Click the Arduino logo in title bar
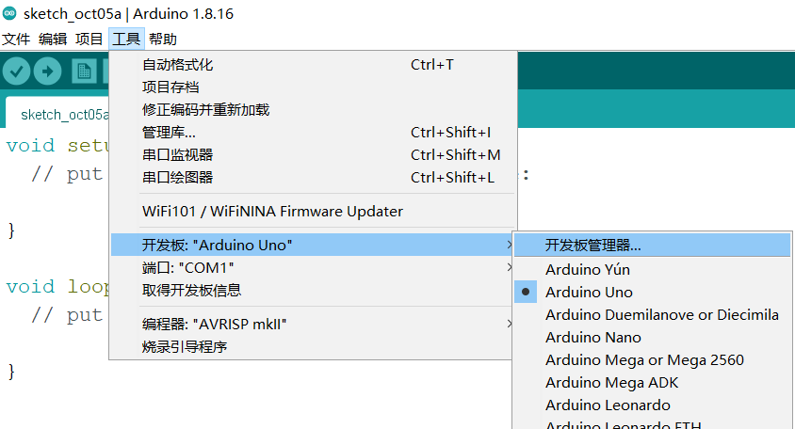This screenshot has width=795, height=429. pyautogui.click(x=10, y=14)
